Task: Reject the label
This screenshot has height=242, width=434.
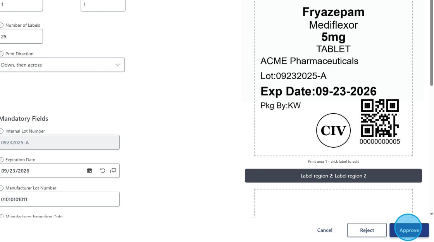Action: click(x=367, y=230)
